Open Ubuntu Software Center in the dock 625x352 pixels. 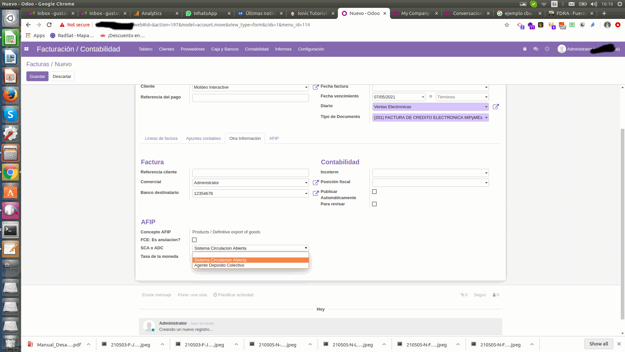[x=10, y=192]
